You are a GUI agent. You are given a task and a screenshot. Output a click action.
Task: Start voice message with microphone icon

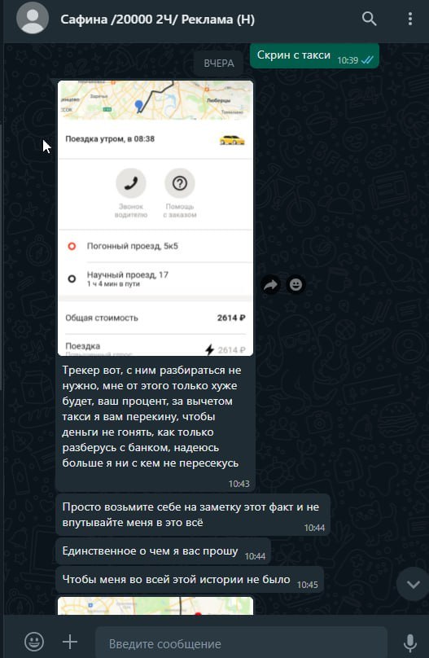[409, 643]
